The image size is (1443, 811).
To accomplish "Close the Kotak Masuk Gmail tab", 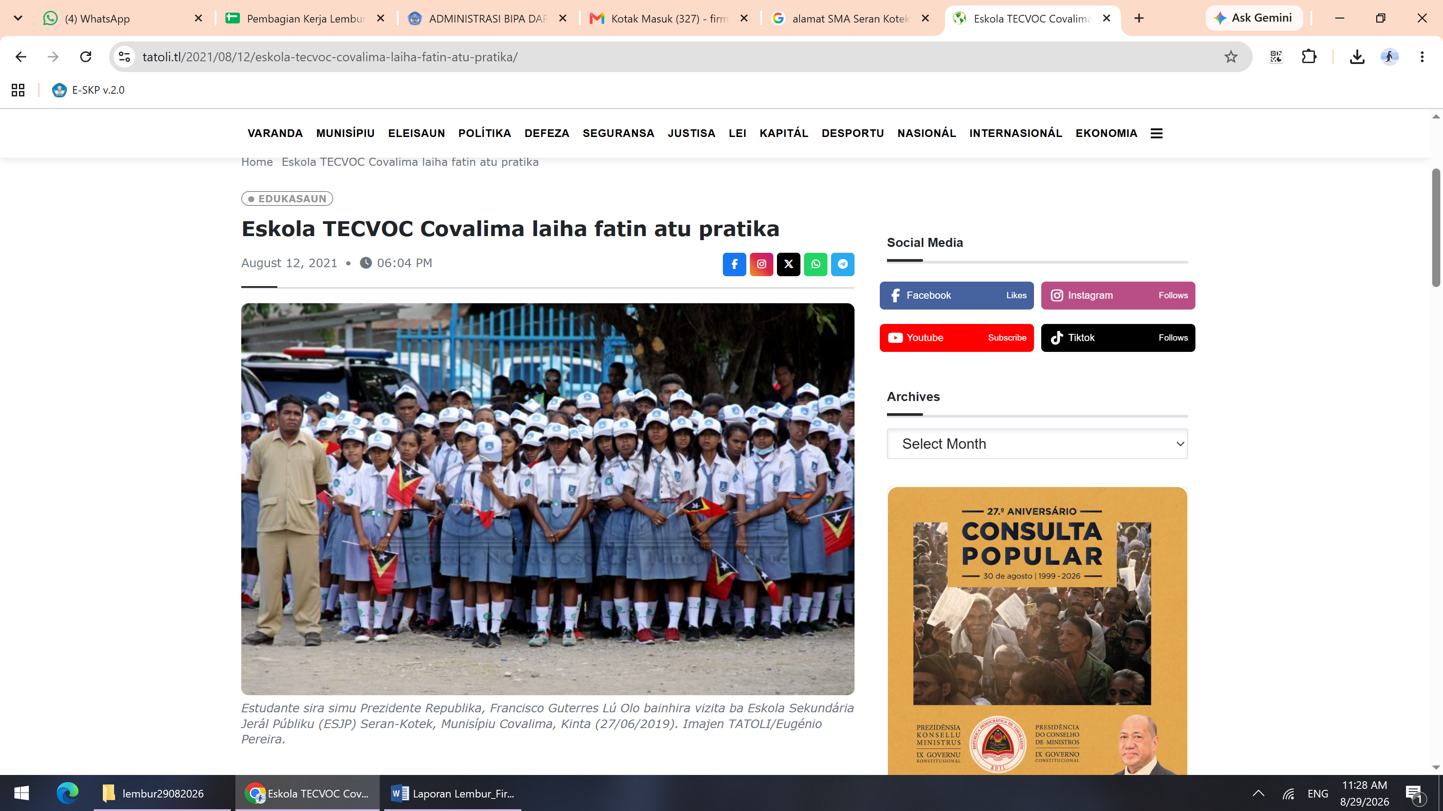I will click(744, 18).
